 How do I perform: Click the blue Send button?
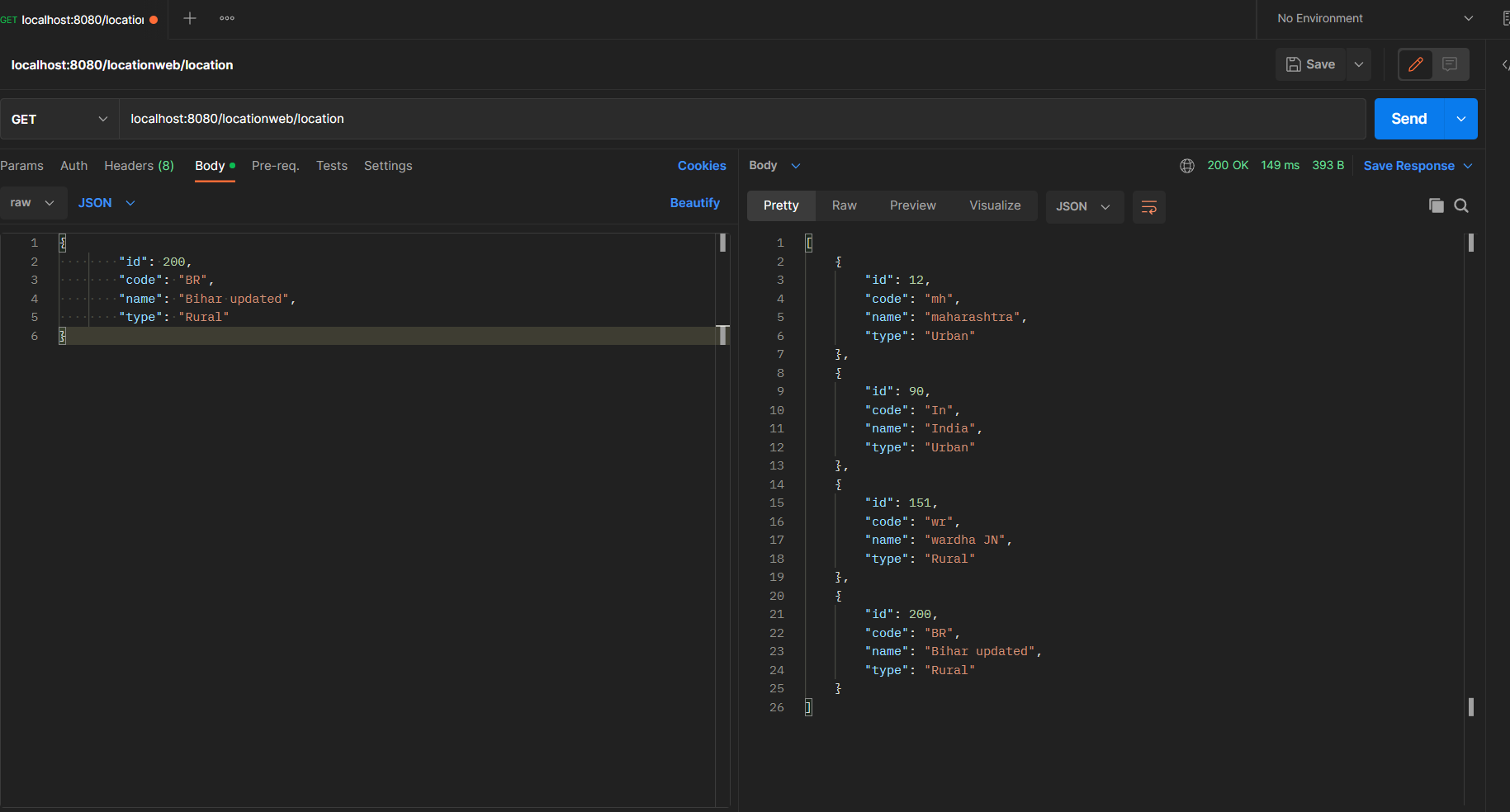(x=1408, y=119)
